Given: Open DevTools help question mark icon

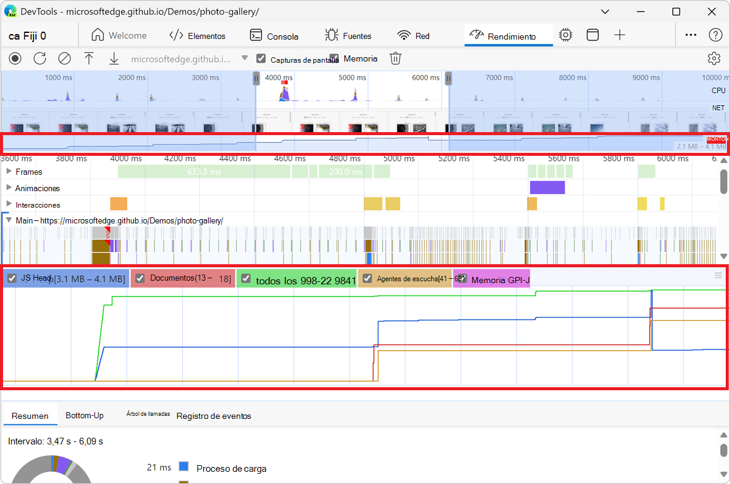Looking at the screenshot, I should click(715, 35).
